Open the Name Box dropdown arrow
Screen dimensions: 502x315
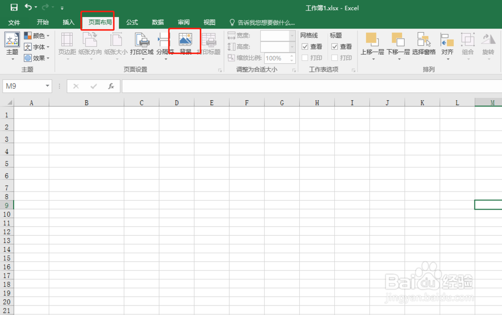click(47, 86)
